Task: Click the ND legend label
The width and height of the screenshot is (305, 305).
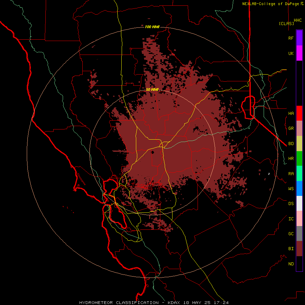Action: (x=291, y=264)
